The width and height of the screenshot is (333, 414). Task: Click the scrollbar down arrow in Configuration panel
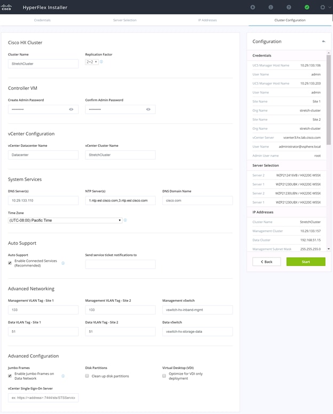[x=329, y=249]
